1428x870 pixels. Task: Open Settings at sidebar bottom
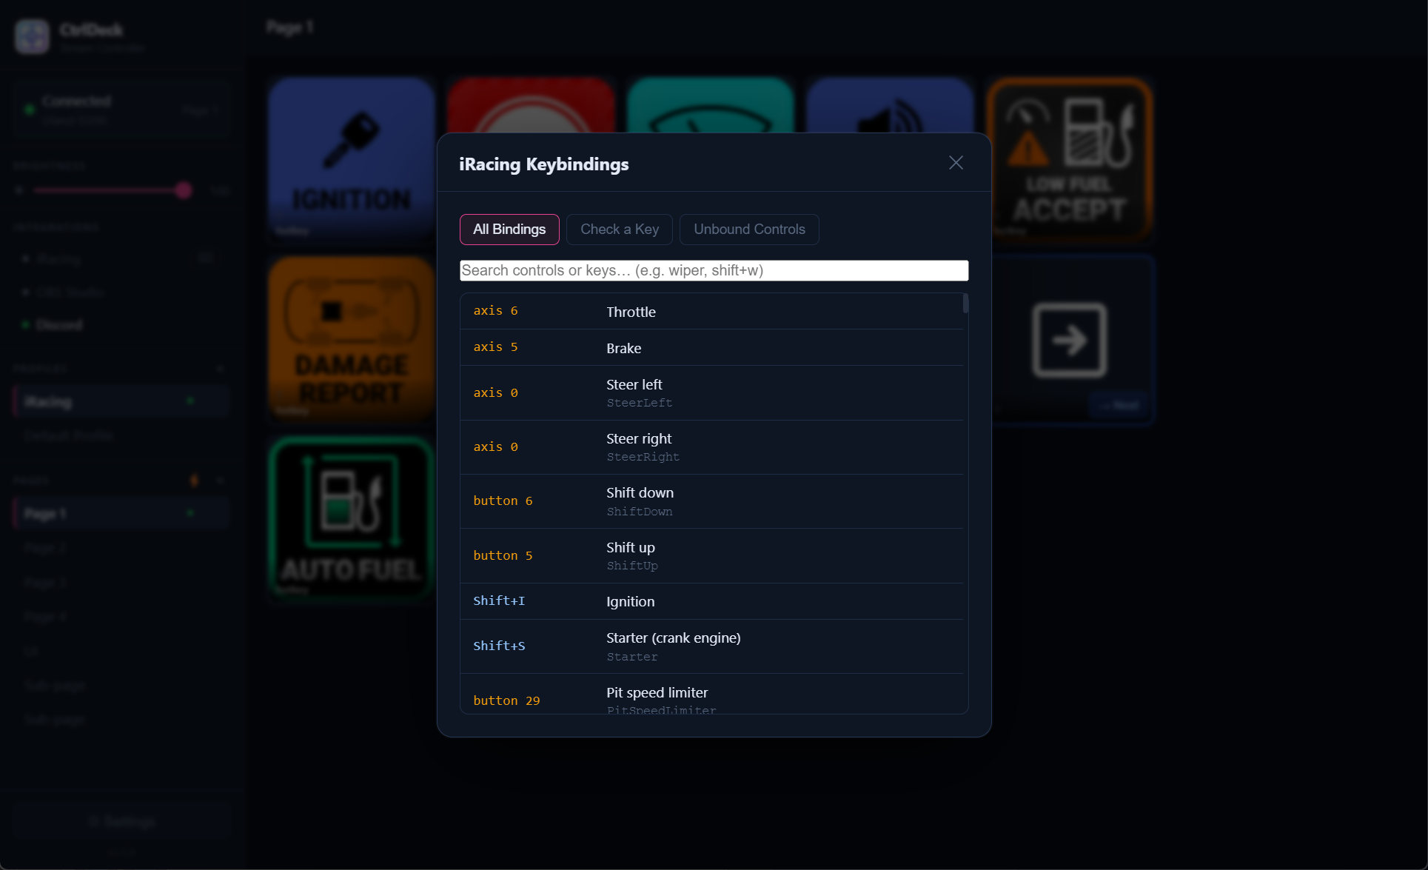pyautogui.click(x=122, y=822)
